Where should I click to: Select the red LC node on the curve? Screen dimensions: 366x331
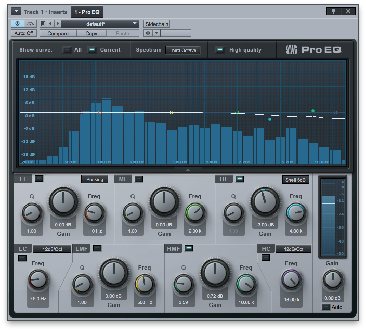[82, 112]
